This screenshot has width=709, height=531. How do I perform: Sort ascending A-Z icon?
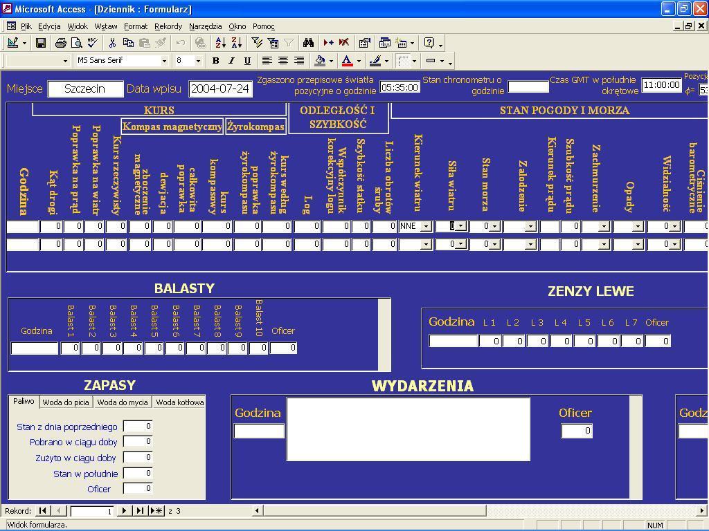click(220, 43)
